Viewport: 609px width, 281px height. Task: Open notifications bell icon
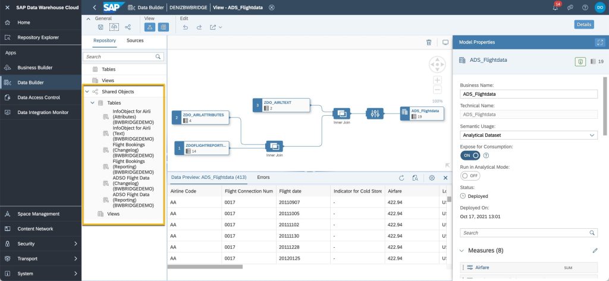pyautogui.click(x=555, y=7)
